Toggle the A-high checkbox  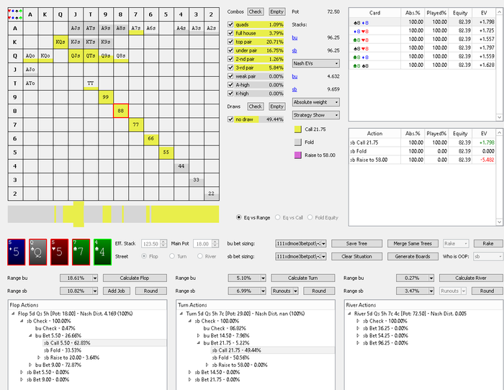click(x=230, y=85)
